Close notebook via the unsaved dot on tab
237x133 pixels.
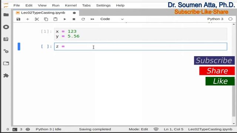(x=74, y=13)
